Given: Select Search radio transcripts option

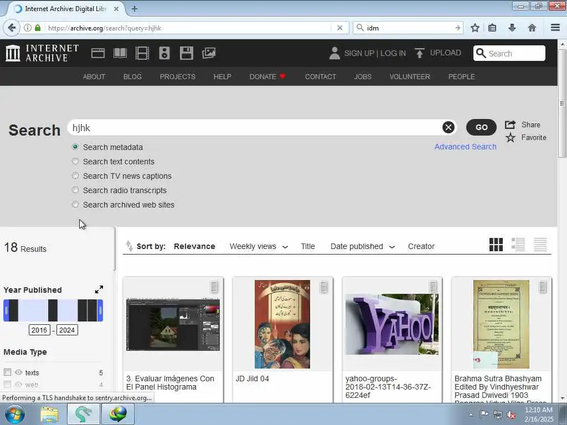Looking at the screenshot, I should [x=75, y=190].
